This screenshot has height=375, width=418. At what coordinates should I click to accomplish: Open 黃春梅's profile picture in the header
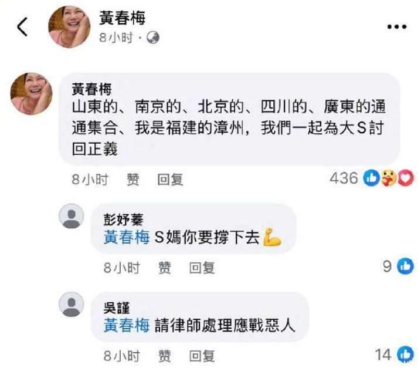(x=69, y=27)
